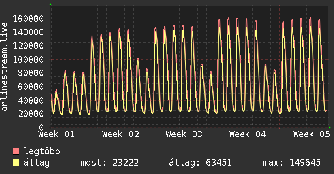This screenshot has height=174, width=334.
Task: Click the pink legtöbb legend swatch
Action: [16, 151]
